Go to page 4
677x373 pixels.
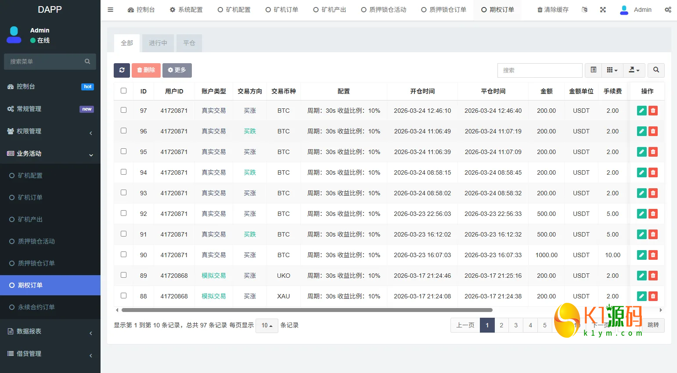(x=530, y=326)
